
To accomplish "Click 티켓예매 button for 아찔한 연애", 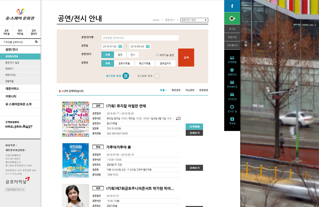I will tap(194, 126).
